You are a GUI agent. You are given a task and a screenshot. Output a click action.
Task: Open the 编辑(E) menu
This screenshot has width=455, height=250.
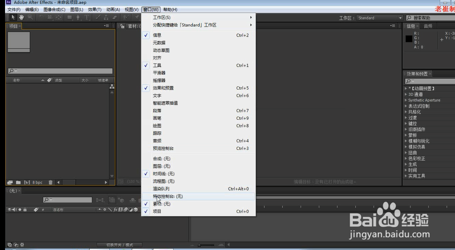click(32, 10)
